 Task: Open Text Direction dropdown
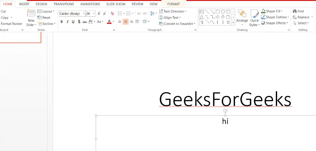coord(173,11)
